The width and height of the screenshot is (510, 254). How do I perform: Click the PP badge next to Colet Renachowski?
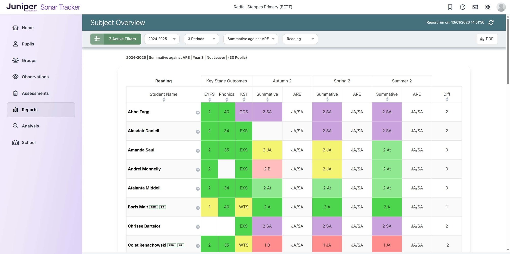click(181, 245)
